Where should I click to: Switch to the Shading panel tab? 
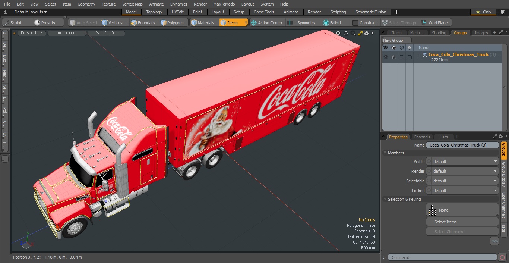pos(439,33)
